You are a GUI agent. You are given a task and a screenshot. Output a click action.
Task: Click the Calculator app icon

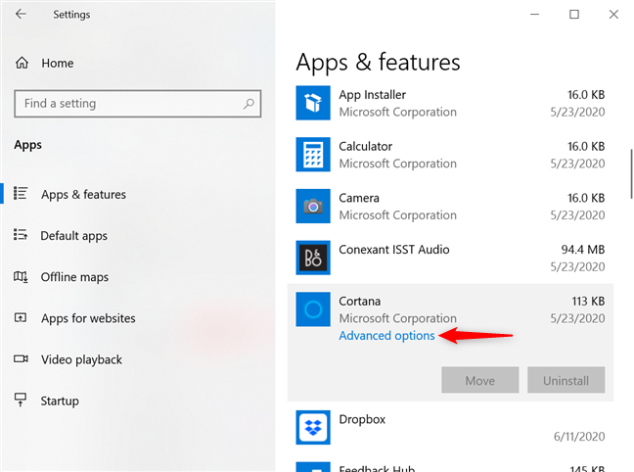313,155
